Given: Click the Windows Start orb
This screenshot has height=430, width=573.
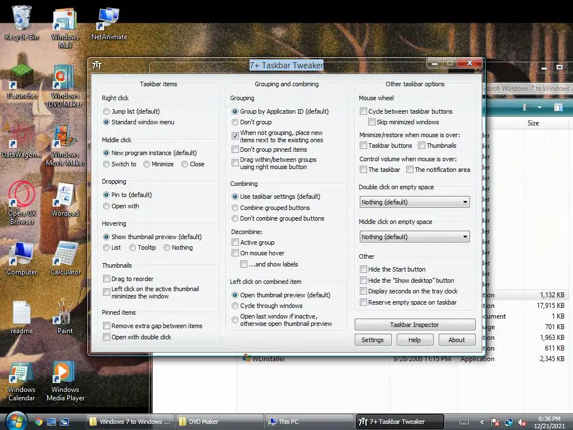Looking at the screenshot, I should 16,421.
